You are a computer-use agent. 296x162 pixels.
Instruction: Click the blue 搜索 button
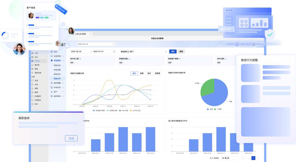173,52
